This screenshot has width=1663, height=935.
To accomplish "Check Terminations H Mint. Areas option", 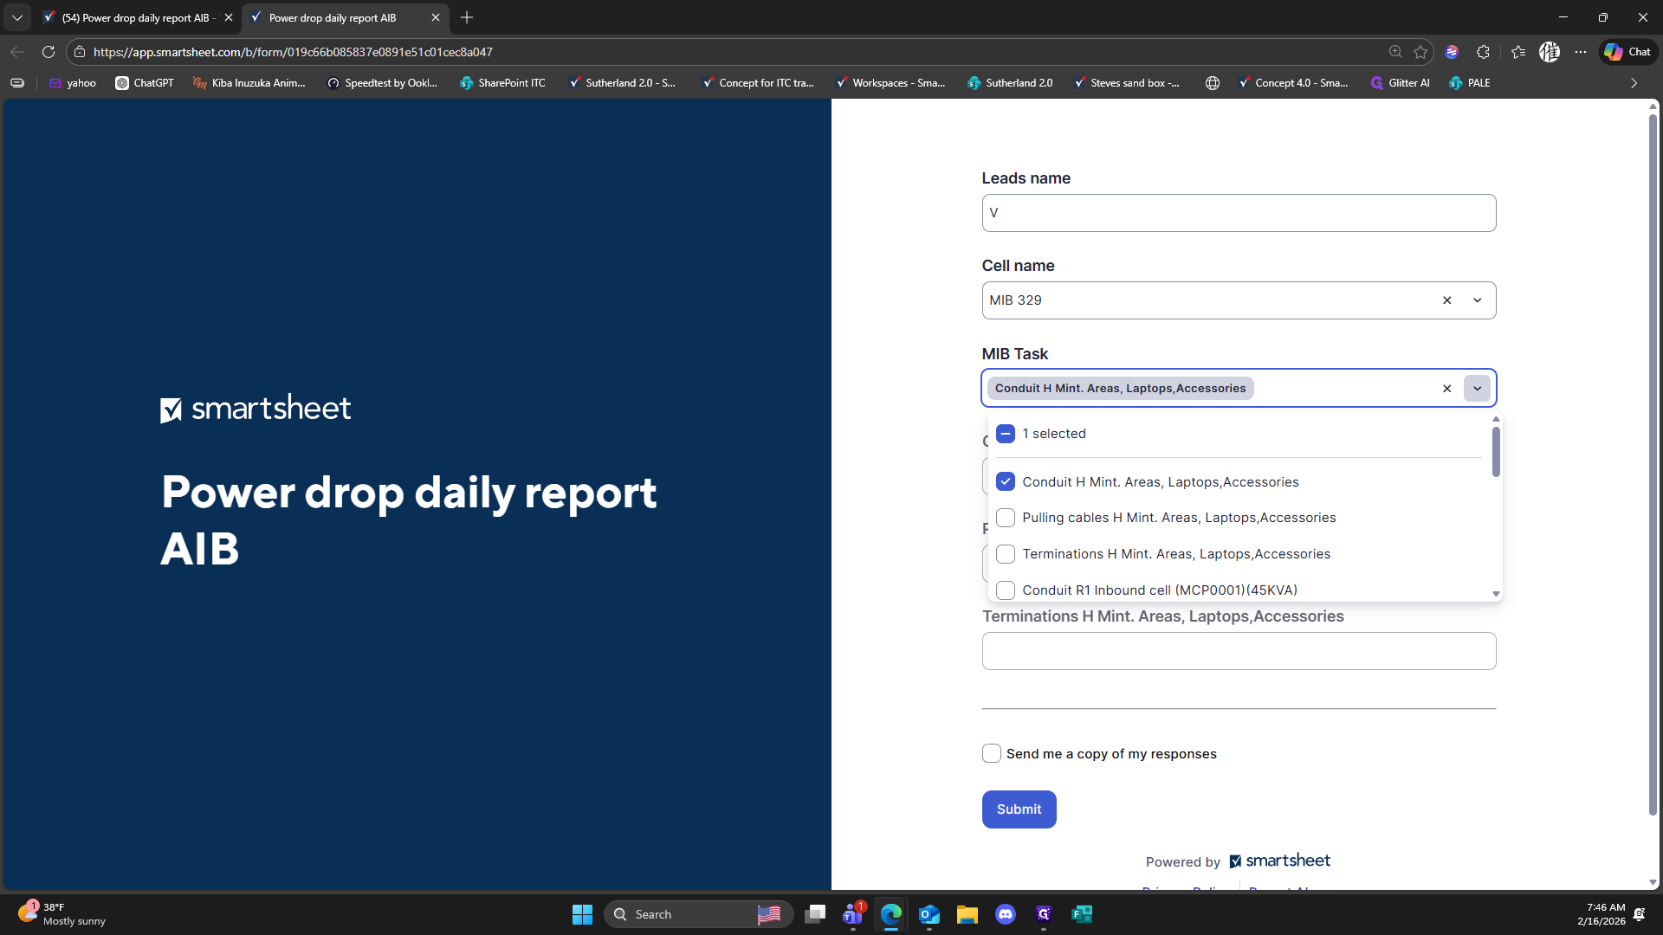I will 1006,554.
